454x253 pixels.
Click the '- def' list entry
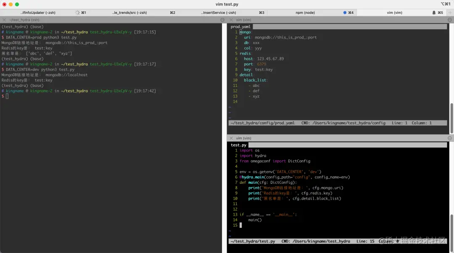[x=253, y=91]
